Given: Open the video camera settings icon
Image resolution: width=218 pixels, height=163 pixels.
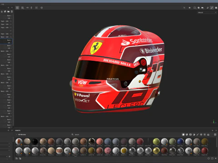Looking at the screenshot, I should (x=203, y=8).
